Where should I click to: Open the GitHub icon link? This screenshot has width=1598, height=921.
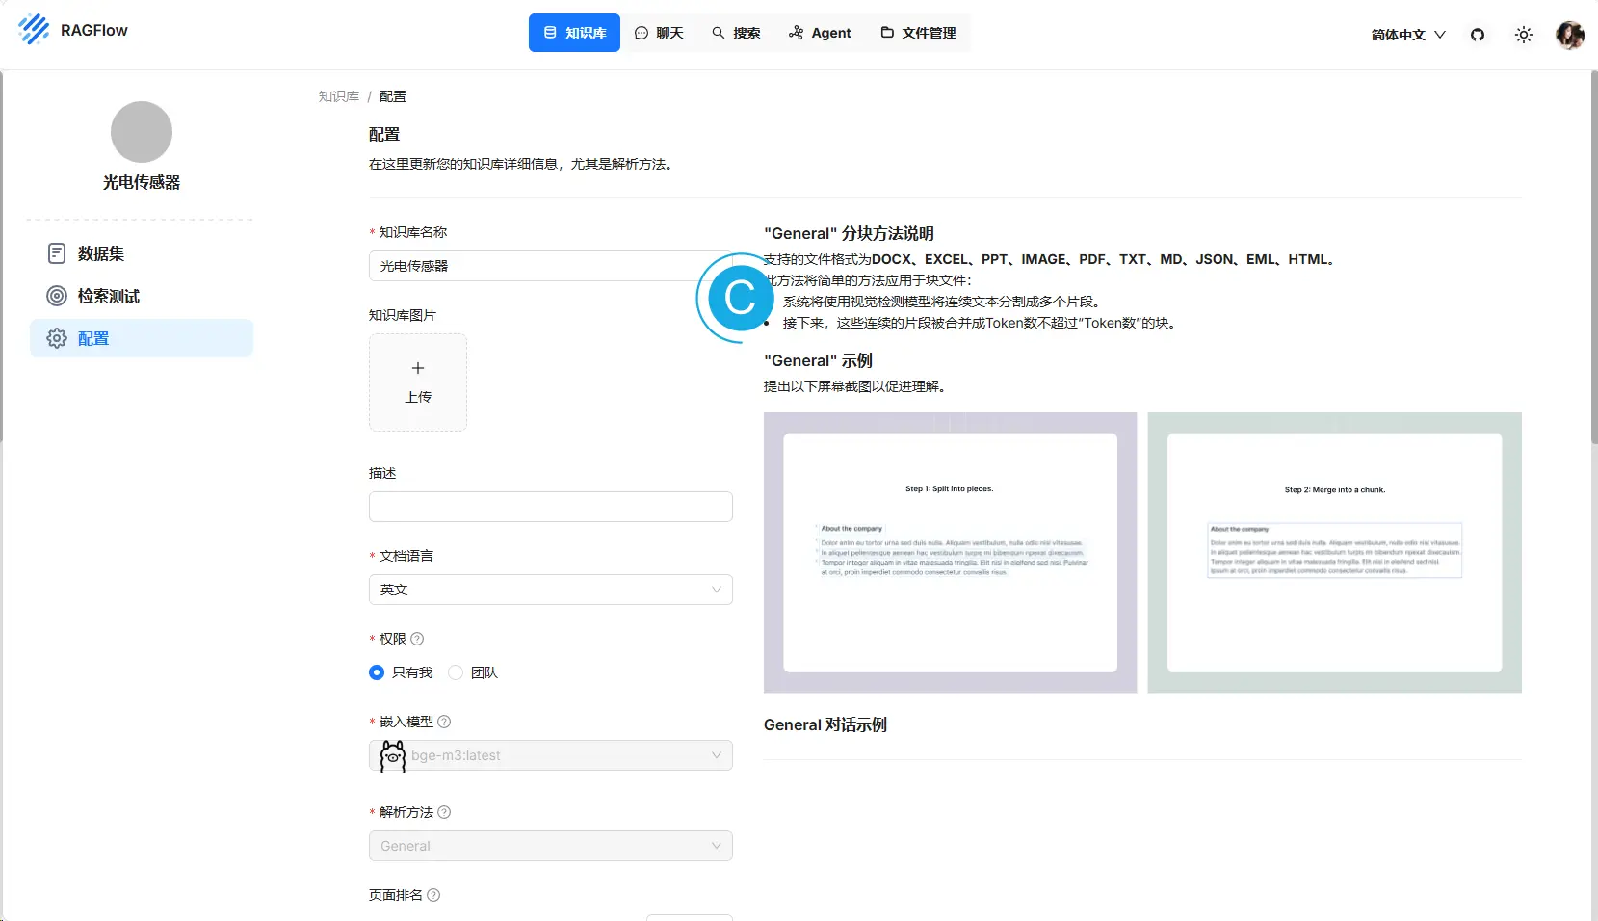click(x=1478, y=35)
